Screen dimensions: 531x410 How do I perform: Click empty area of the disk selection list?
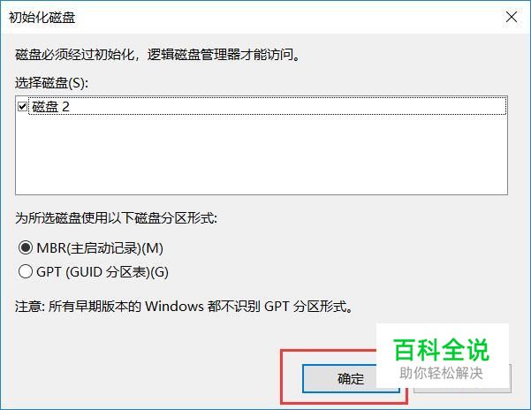coord(262,154)
